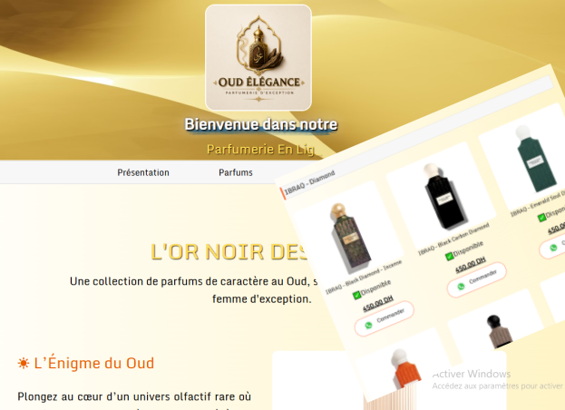The image size is (565, 410).
Task: Click the beige bottle with black cap
Action: coord(500,332)
